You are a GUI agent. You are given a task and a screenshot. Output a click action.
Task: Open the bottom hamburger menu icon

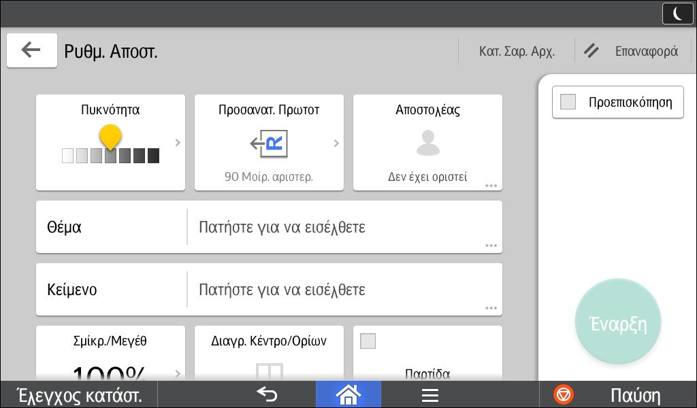tap(430, 394)
